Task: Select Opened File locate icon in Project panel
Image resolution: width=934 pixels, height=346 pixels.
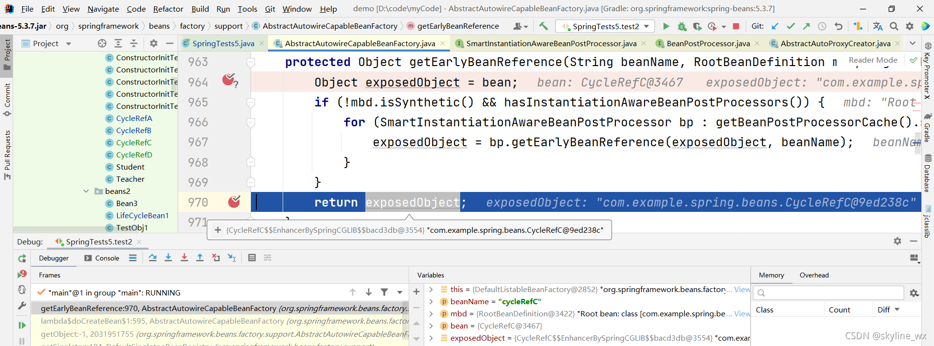Action: coord(102,43)
